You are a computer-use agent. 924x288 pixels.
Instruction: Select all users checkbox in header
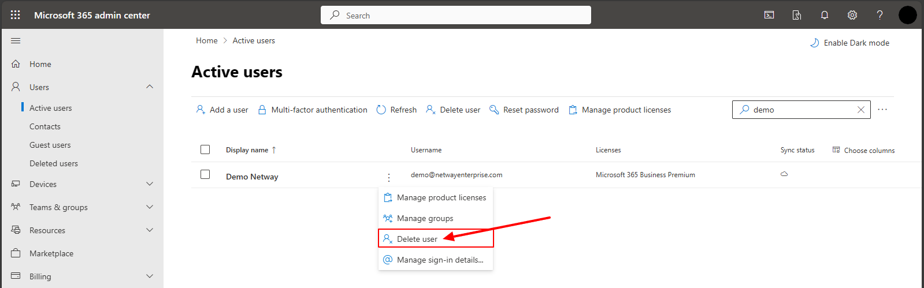click(205, 149)
